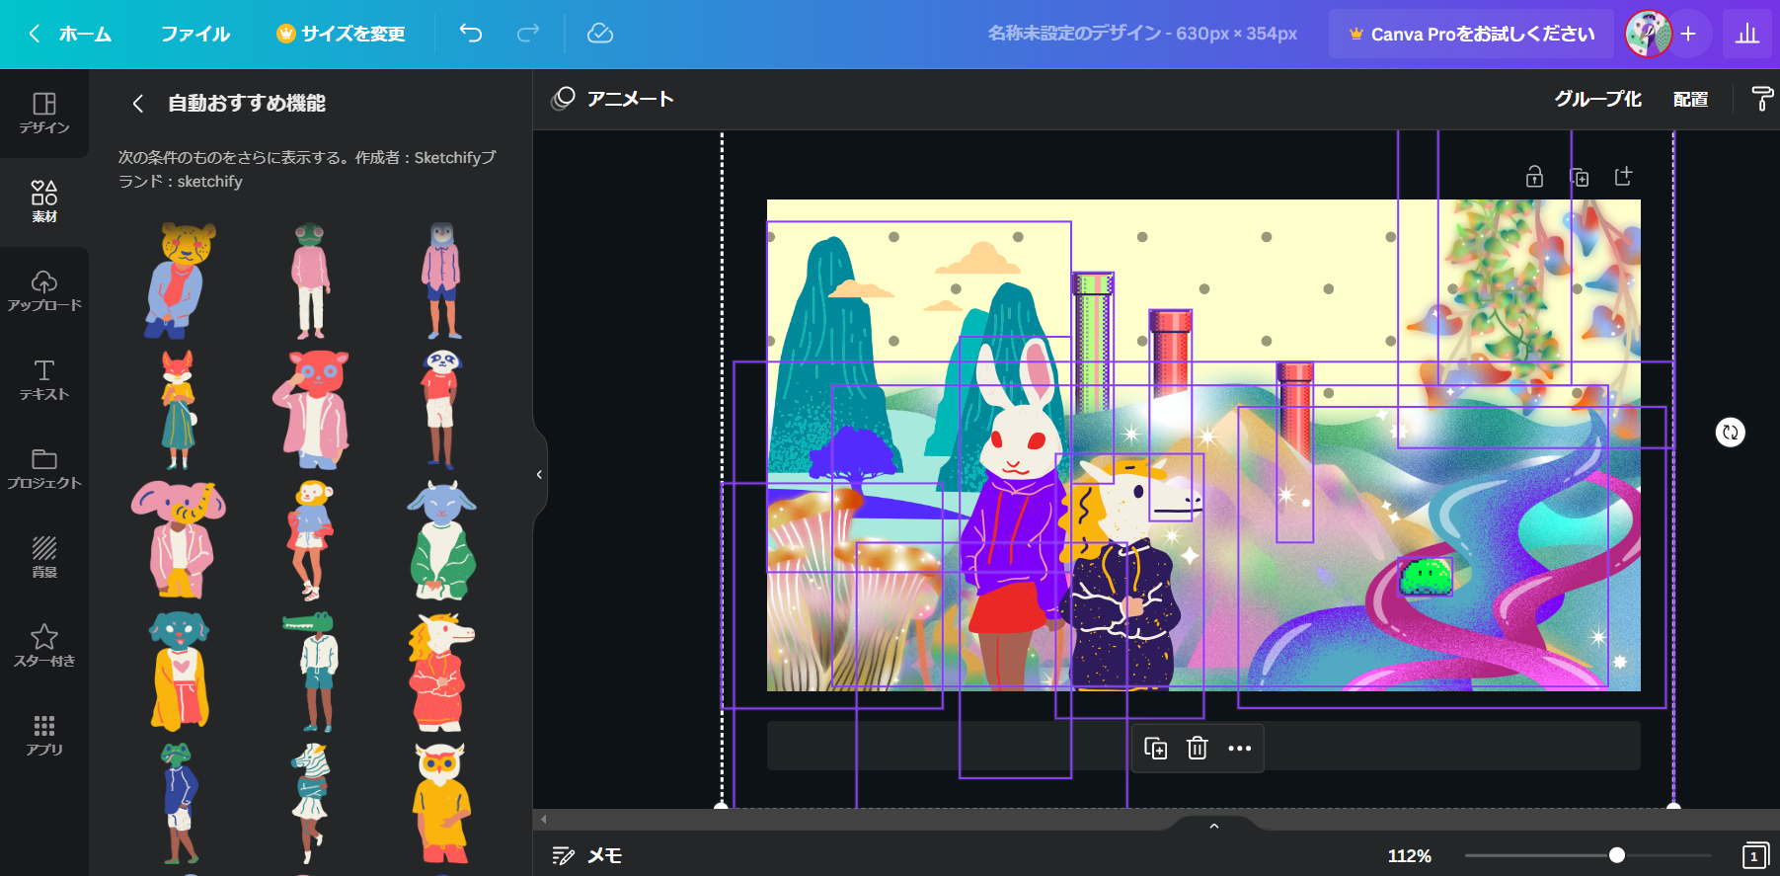Image resolution: width=1780 pixels, height=876 pixels.
Task: Click the グループ化 (Group) button
Action: coord(1597,99)
